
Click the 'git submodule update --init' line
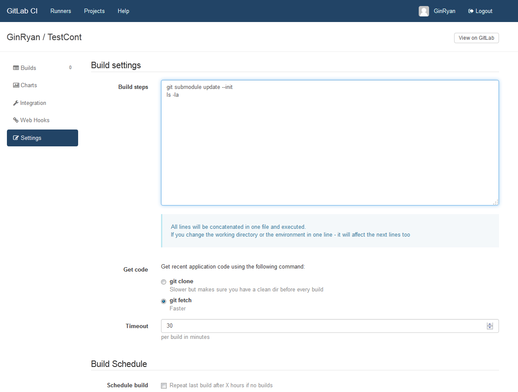[x=199, y=87]
